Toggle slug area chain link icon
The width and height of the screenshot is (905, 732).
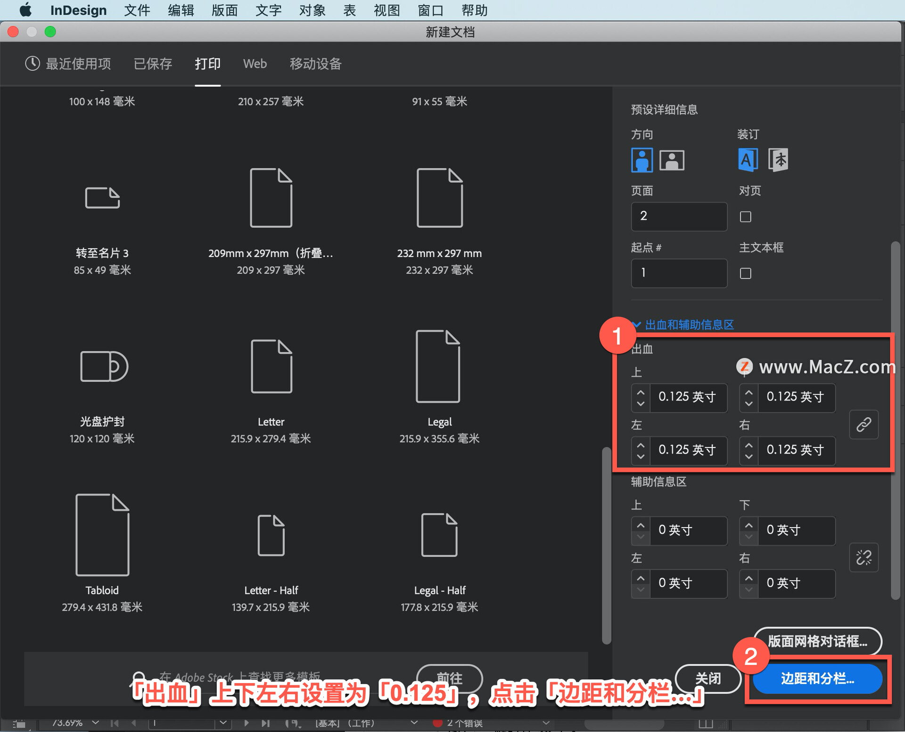pos(863,557)
